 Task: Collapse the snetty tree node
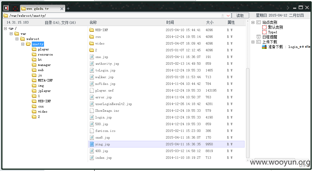coord(23,44)
